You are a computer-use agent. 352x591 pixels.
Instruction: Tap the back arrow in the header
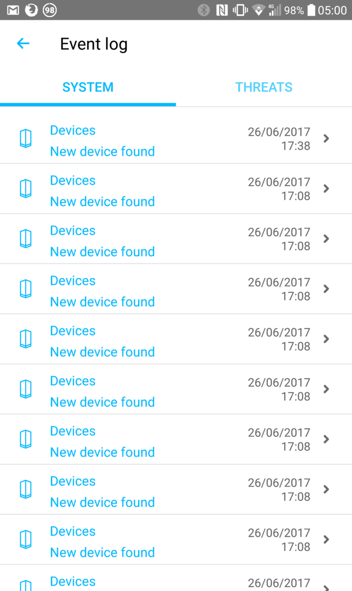(x=23, y=44)
